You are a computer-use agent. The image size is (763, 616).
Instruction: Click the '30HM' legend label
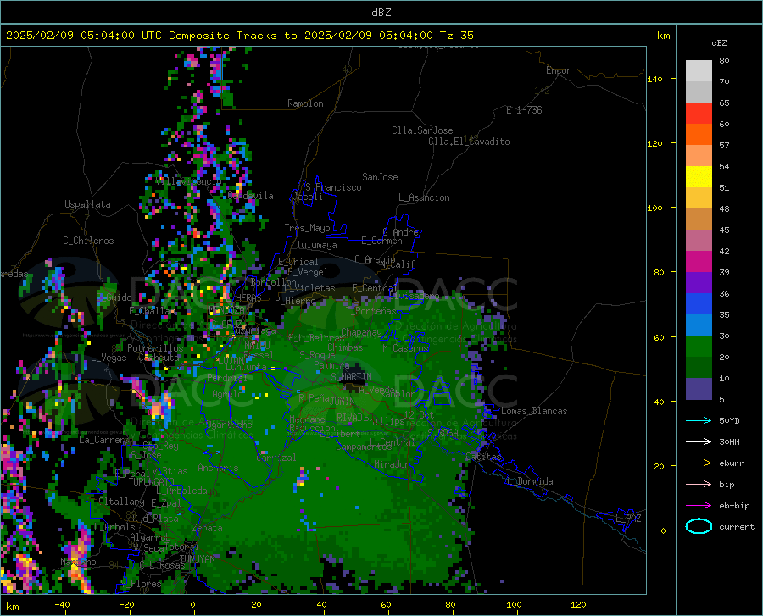coord(729,441)
